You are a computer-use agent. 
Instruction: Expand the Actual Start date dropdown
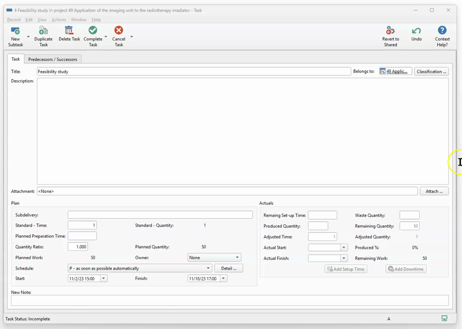pyautogui.click(x=344, y=248)
